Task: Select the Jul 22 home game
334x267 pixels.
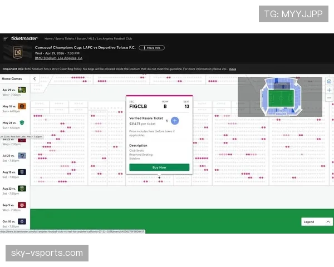Action: [x=14, y=141]
